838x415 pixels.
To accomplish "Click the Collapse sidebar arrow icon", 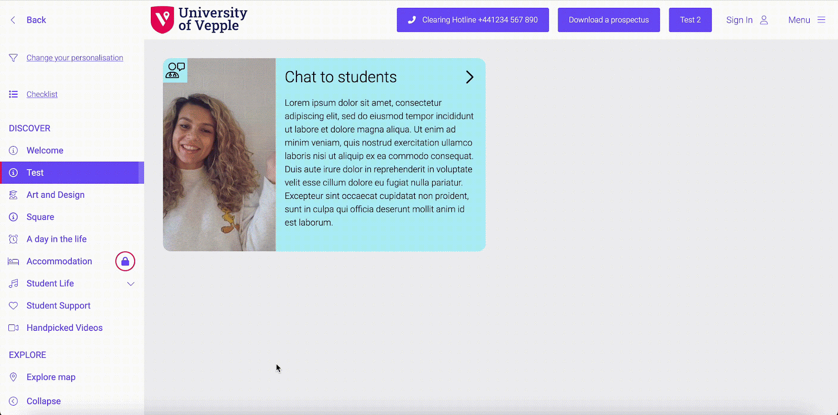I will tap(14, 401).
